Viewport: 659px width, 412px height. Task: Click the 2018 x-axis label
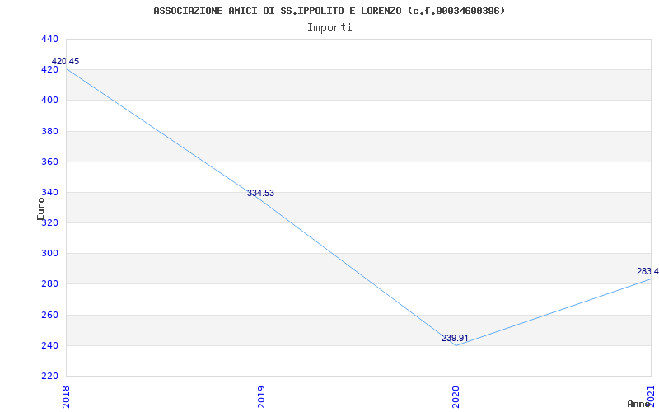point(67,396)
